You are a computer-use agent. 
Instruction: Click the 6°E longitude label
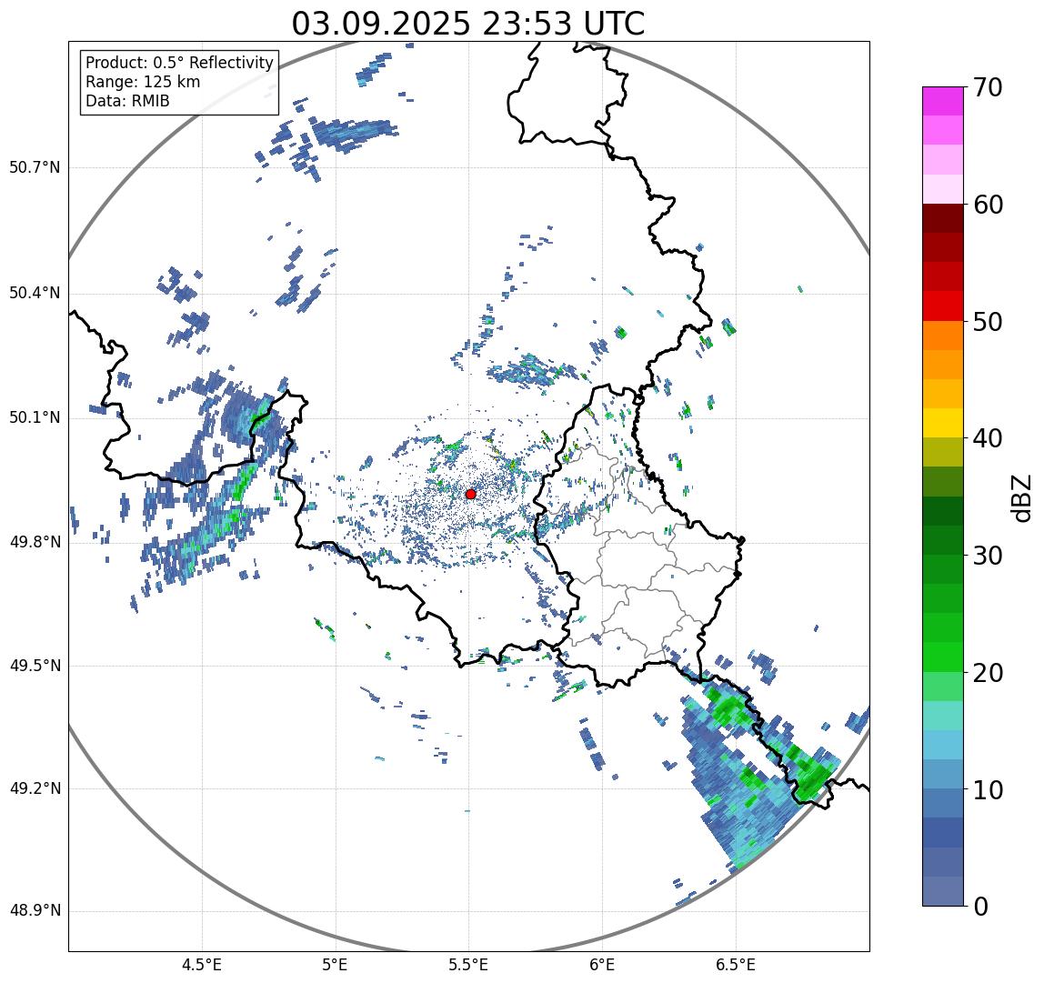603,965
